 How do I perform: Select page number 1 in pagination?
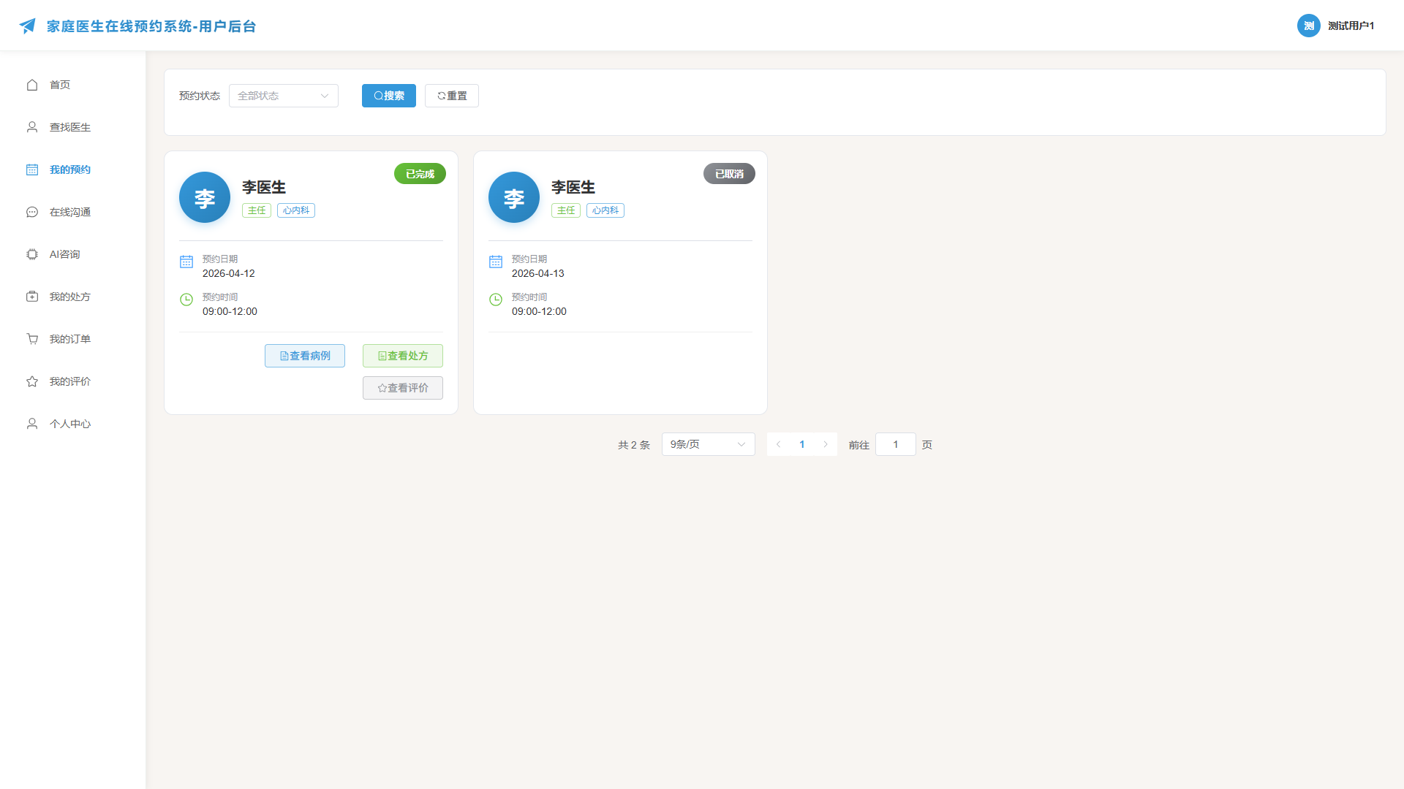(x=802, y=444)
